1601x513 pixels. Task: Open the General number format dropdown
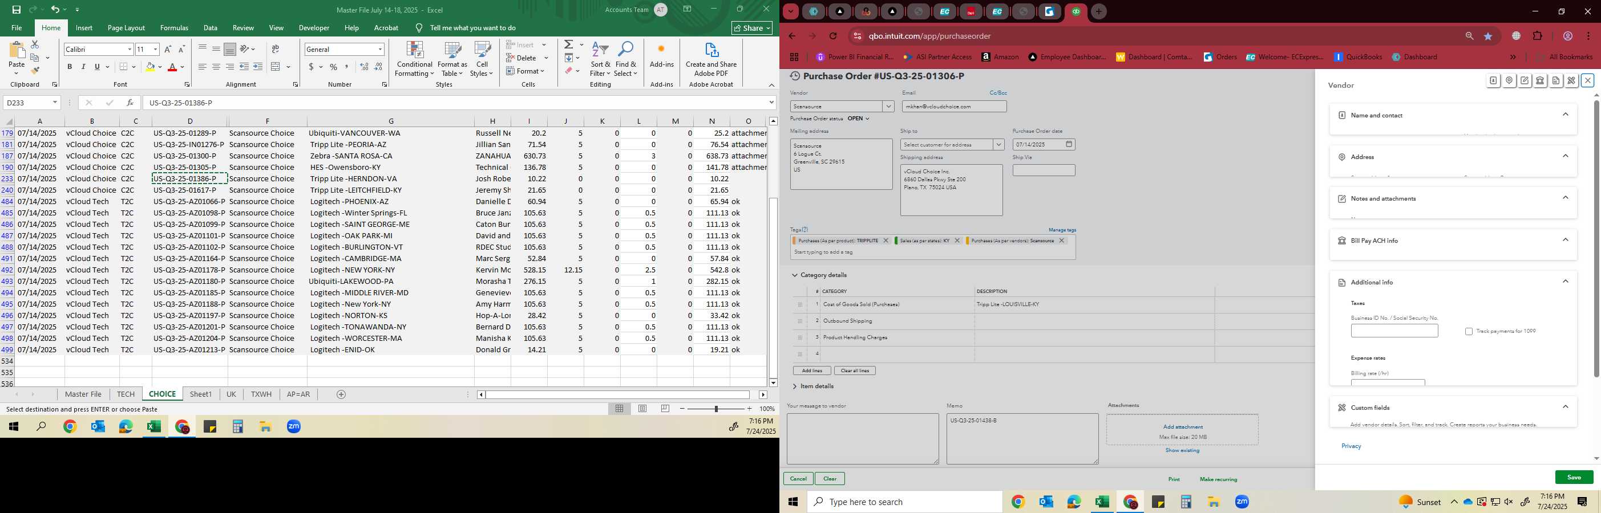pyautogui.click(x=380, y=49)
